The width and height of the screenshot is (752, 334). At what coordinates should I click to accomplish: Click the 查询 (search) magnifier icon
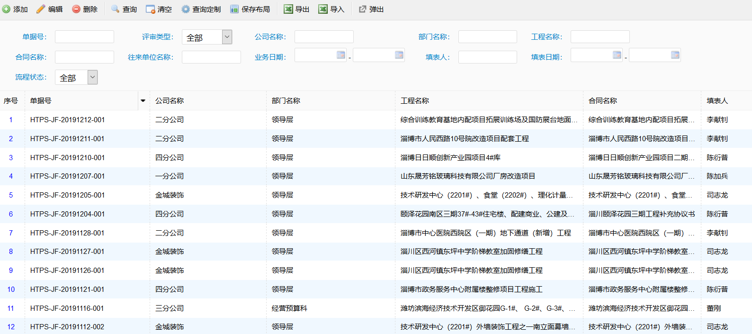[x=115, y=9]
